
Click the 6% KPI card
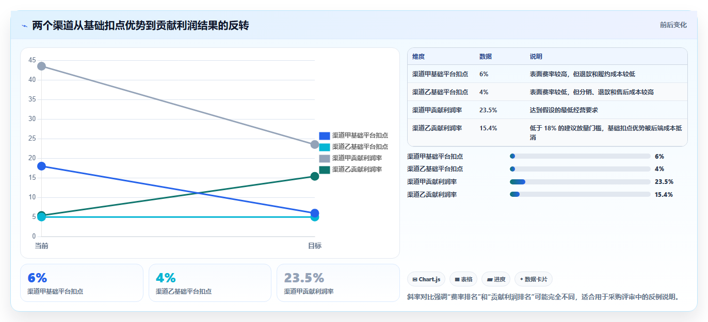click(x=82, y=283)
